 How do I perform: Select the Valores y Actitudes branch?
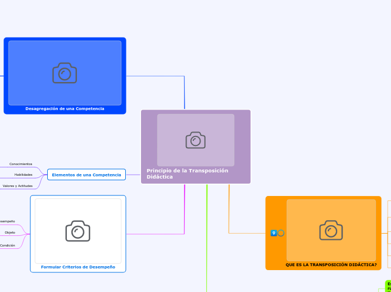pyautogui.click(x=17, y=186)
